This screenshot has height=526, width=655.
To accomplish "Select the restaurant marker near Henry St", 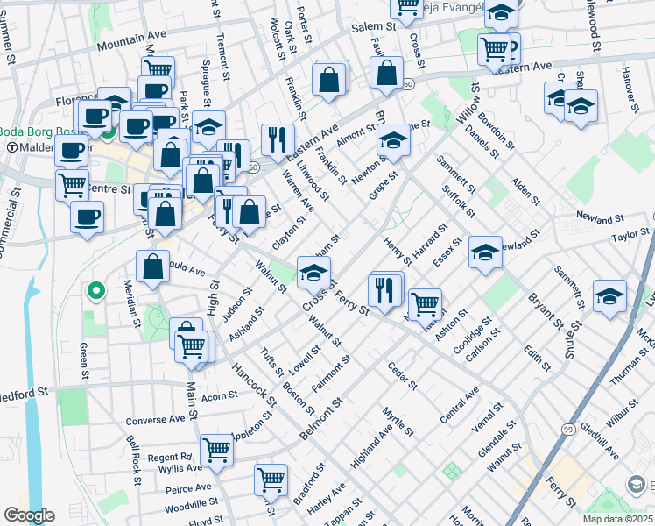I will tap(384, 289).
